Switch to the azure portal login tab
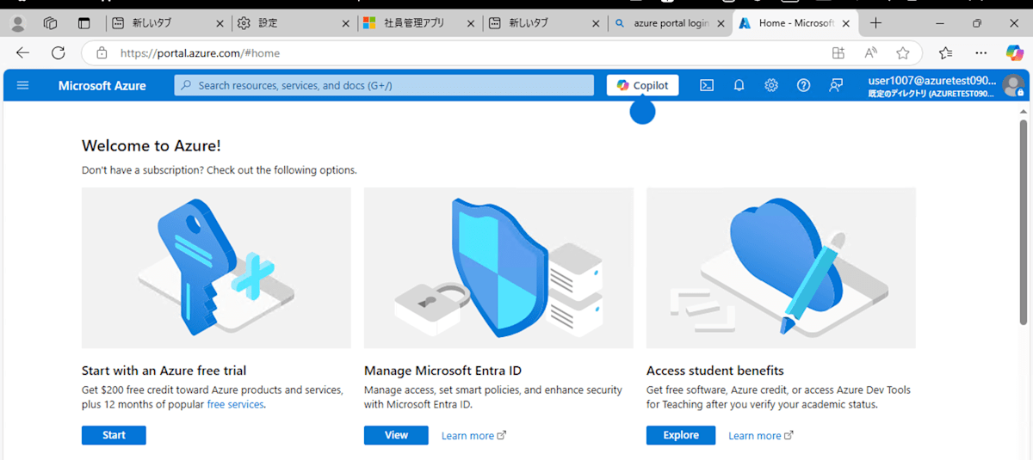 [669, 23]
